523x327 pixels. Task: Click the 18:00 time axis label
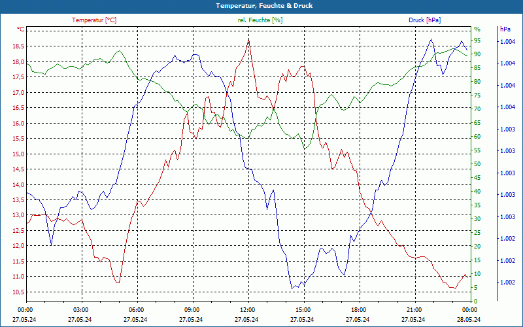click(x=358, y=309)
